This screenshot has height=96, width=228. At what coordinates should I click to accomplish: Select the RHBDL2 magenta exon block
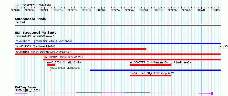[x=212, y=93]
